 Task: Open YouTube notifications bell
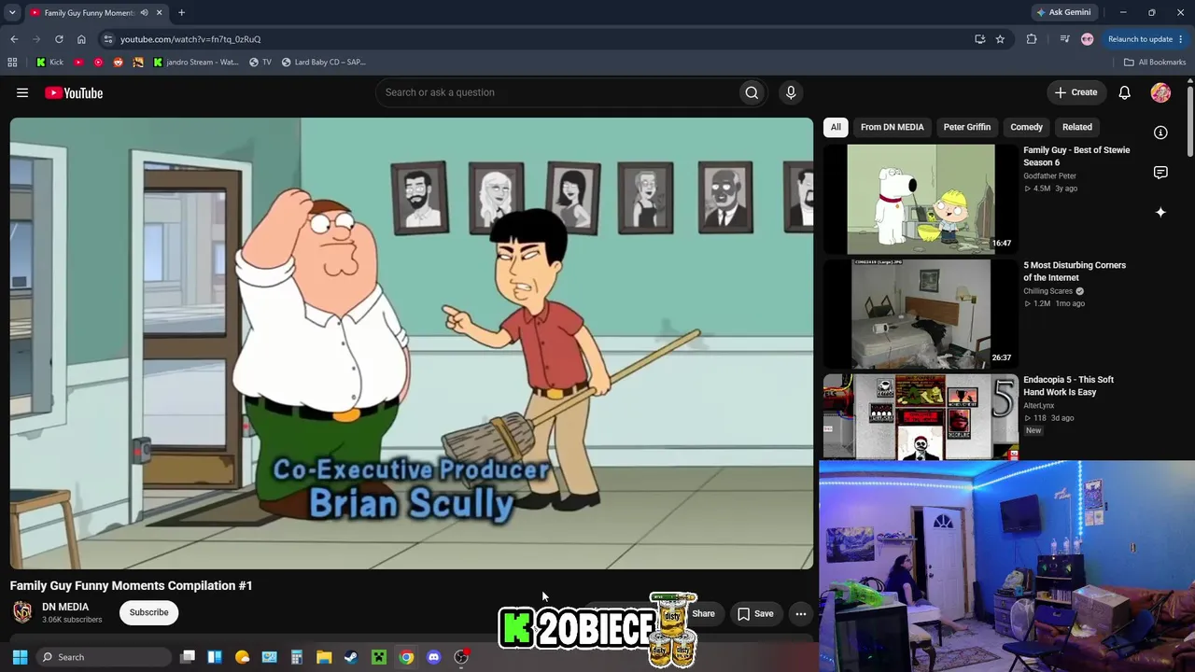tap(1125, 92)
